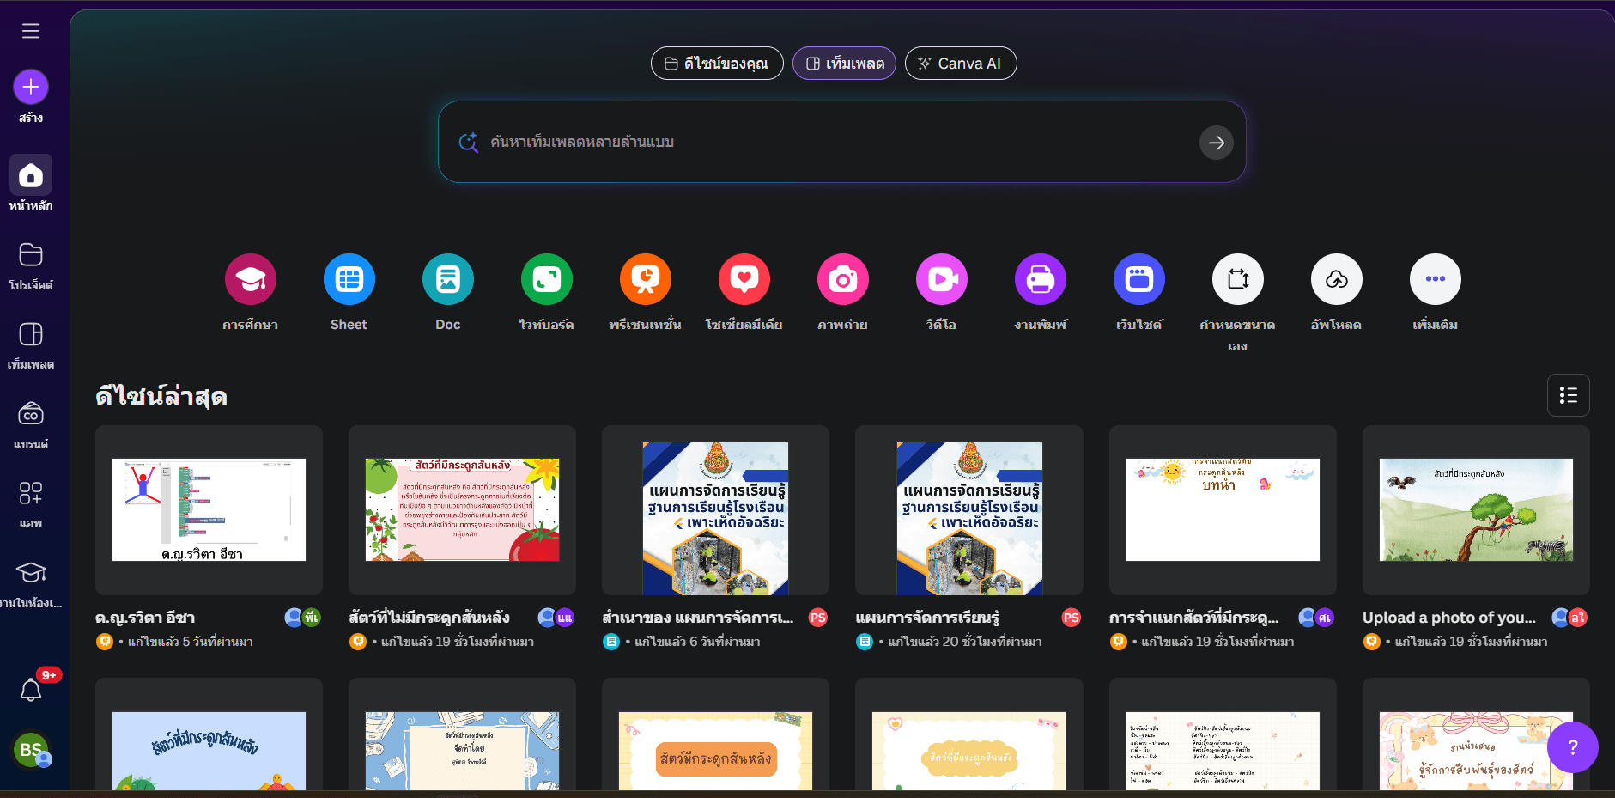
Task: Click in the template search field
Action: 841,142
